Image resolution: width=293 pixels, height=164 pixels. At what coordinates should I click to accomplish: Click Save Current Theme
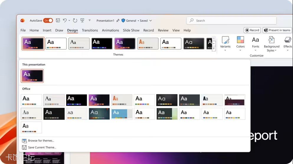(42, 147)
